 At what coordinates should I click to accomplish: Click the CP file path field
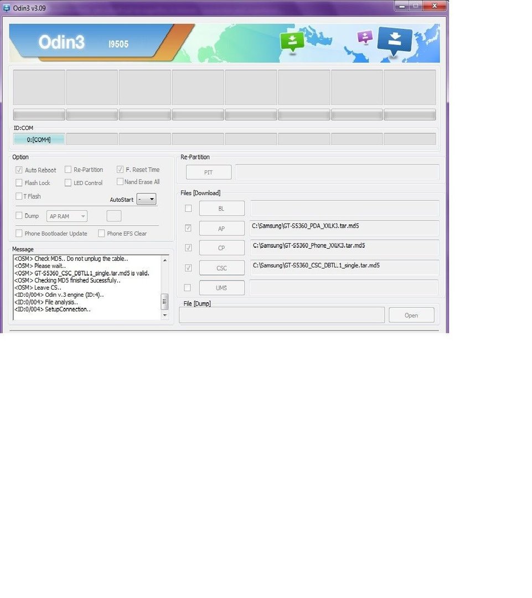pyautogui.click(x=344, y=248)
